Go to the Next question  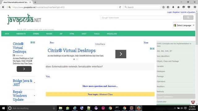point(146,43)
